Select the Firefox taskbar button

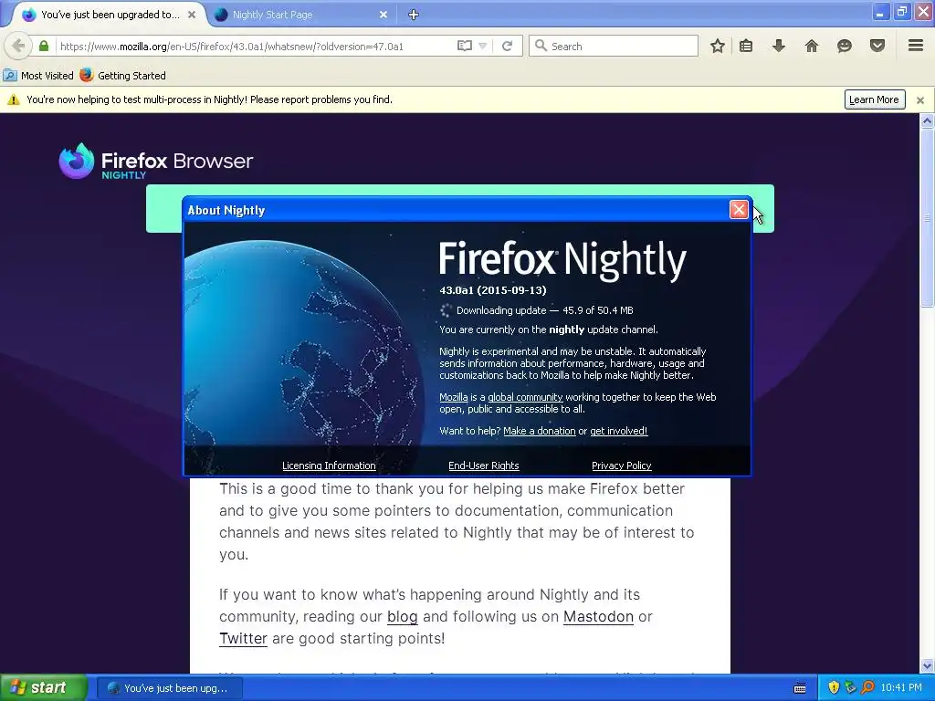(x=169, y=688)
